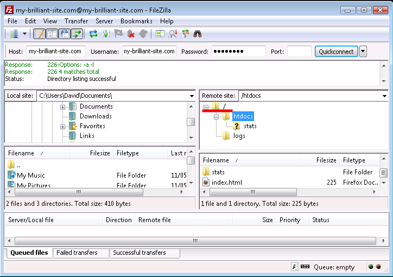Expand the Favorites folder in local tree

tap(62, 127)
